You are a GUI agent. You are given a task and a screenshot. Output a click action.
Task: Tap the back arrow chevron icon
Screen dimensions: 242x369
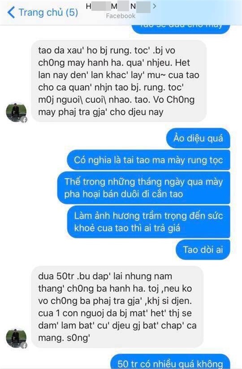coord(11,13)
